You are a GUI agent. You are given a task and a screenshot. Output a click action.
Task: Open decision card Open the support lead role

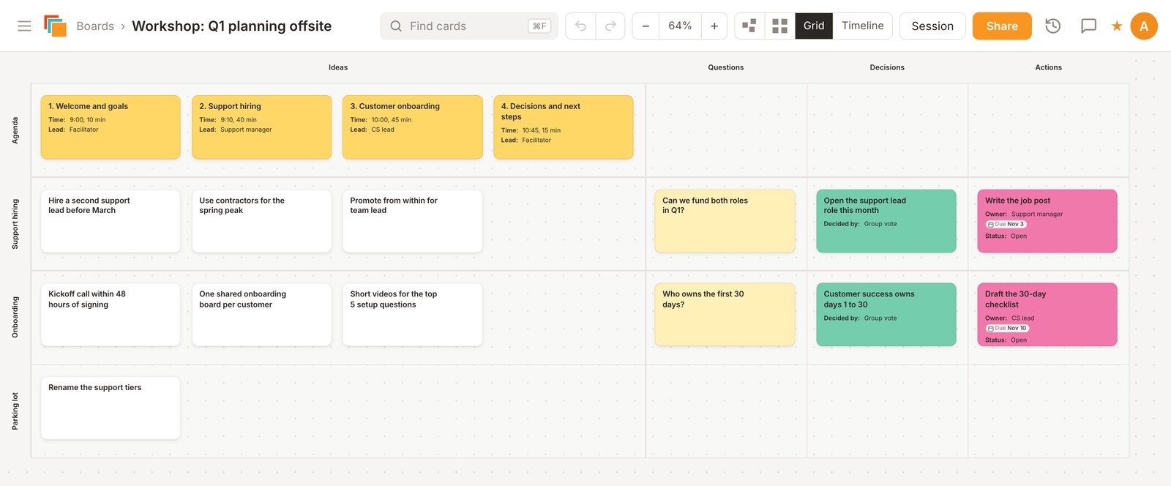tap(886, 221)
